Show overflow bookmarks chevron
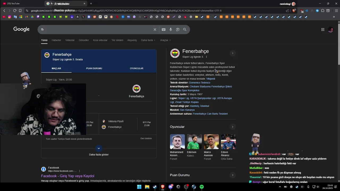The height and width of the screenshot is (191, 340). click(334, 17)
